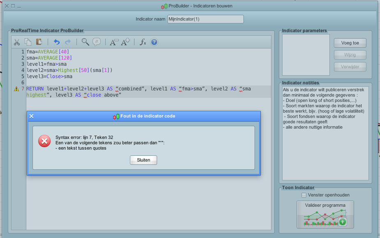
Task: Toggle the Venster openhouden checkbox
Action: (304, 195)
